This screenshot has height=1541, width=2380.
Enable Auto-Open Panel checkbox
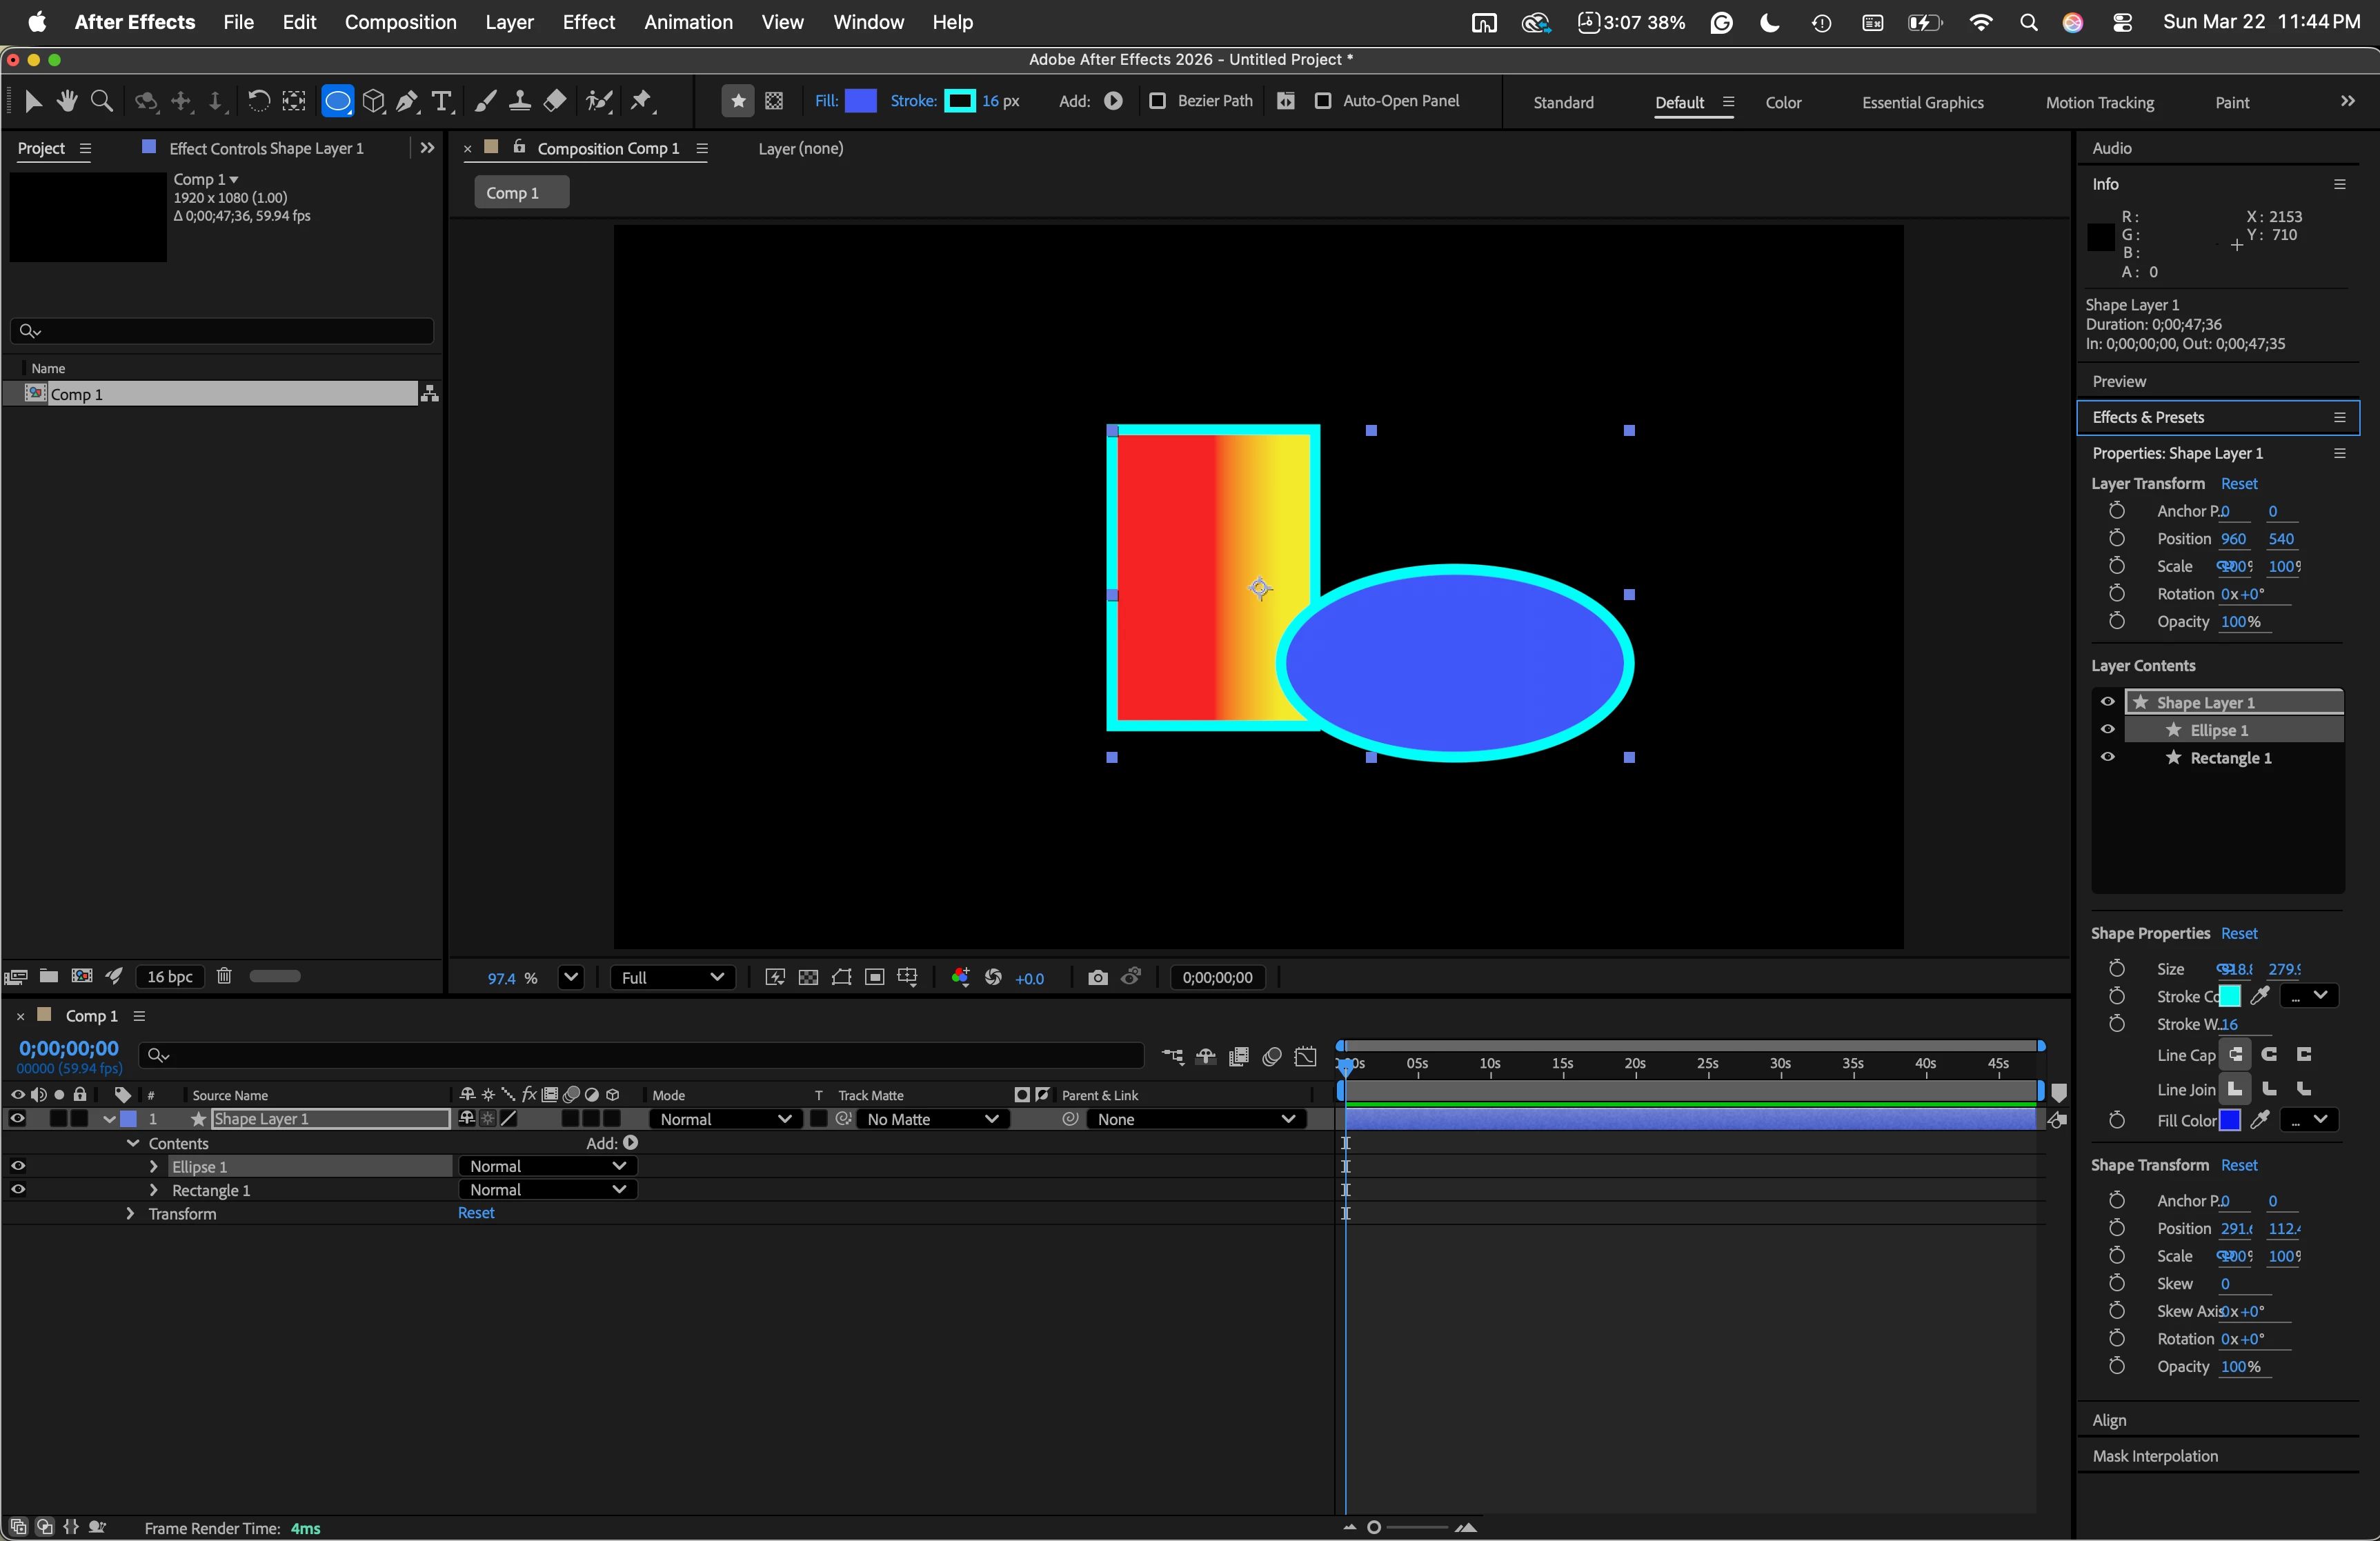point(1322,101)
